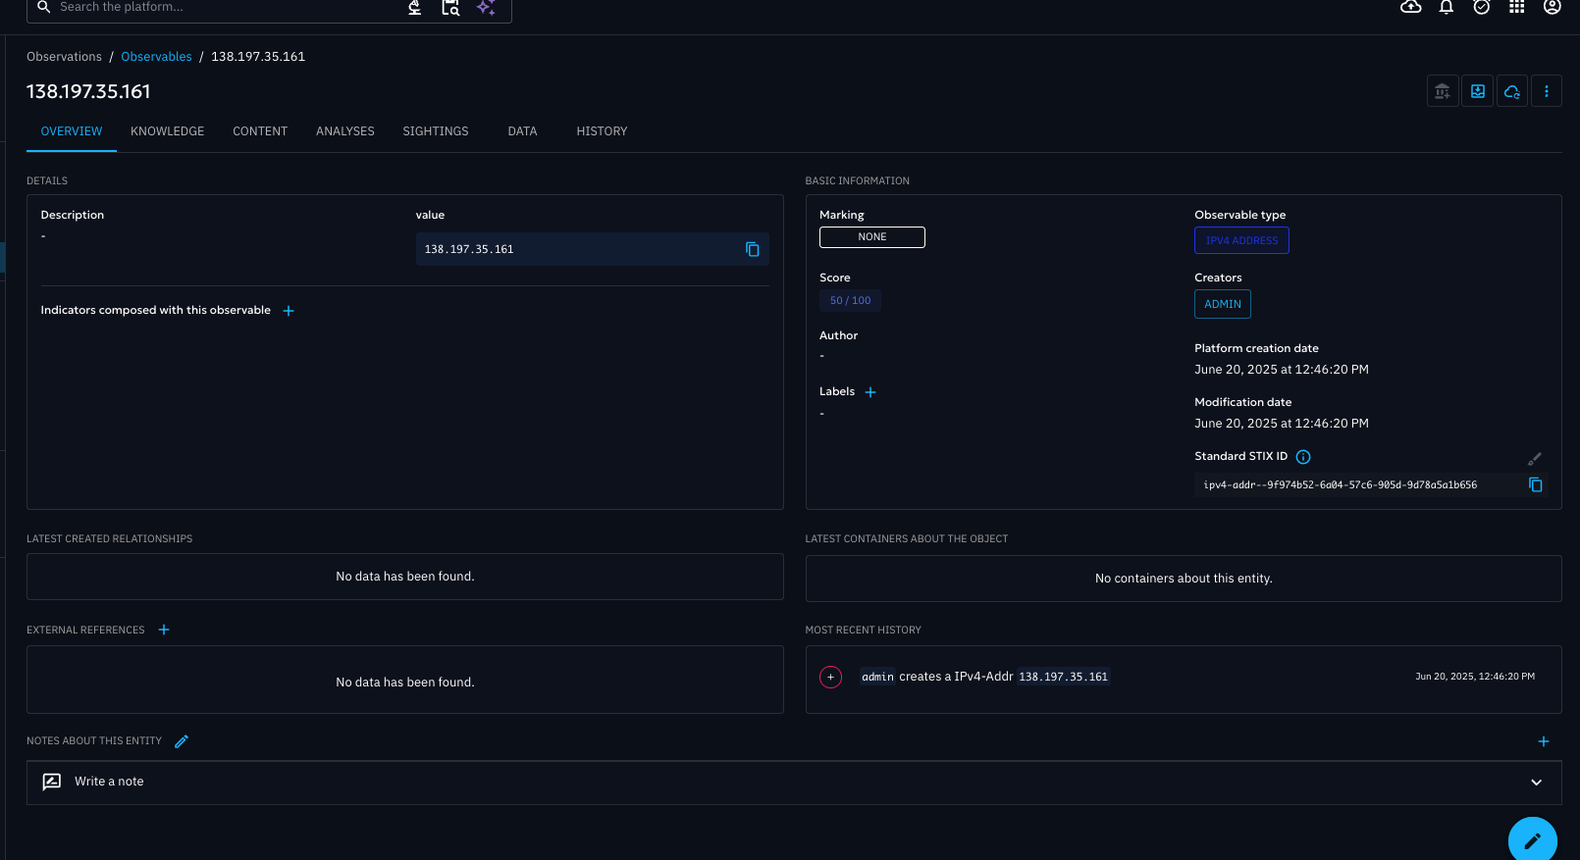Open the Analyses tab
This screenshot has width=1580, height=860.
345,131
